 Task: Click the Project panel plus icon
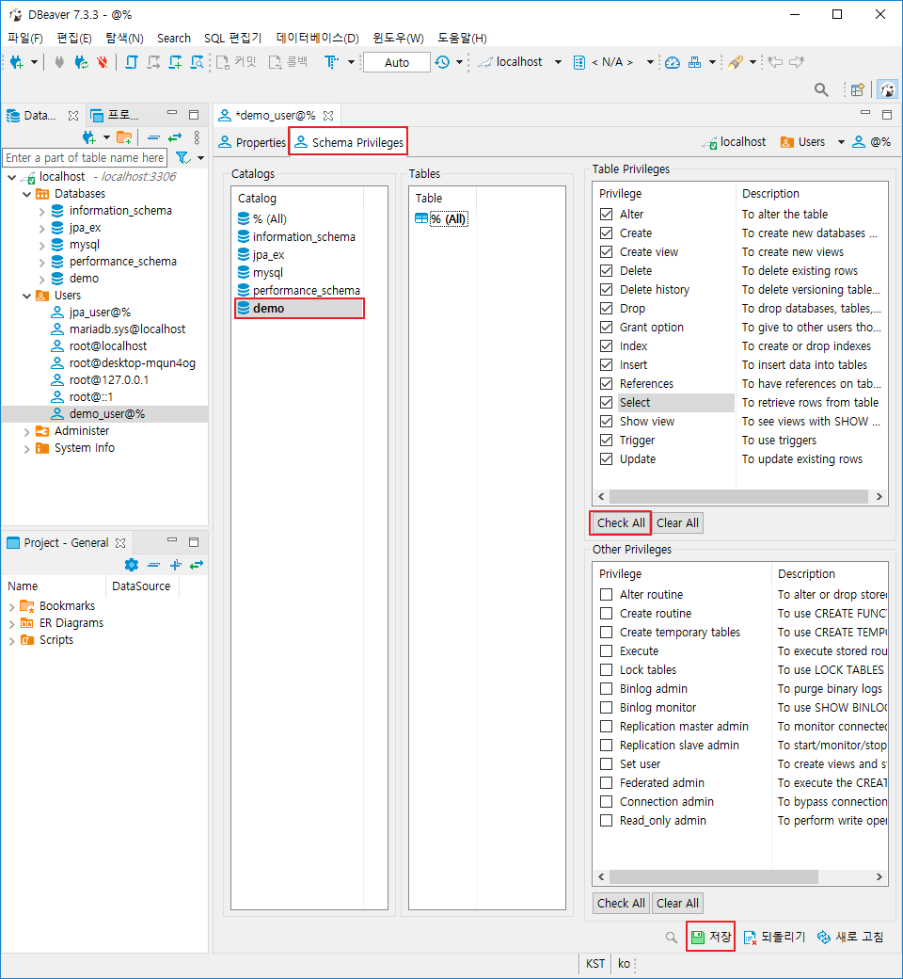(175, 565)
